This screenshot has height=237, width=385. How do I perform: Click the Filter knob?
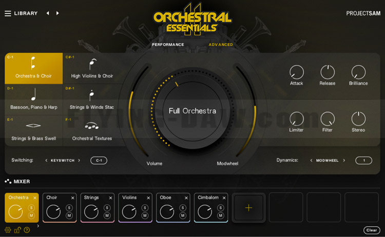328,118
